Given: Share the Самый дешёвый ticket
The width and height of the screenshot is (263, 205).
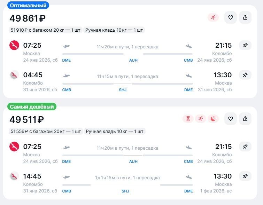Looking at the screenshot, I should click(245, 119).
